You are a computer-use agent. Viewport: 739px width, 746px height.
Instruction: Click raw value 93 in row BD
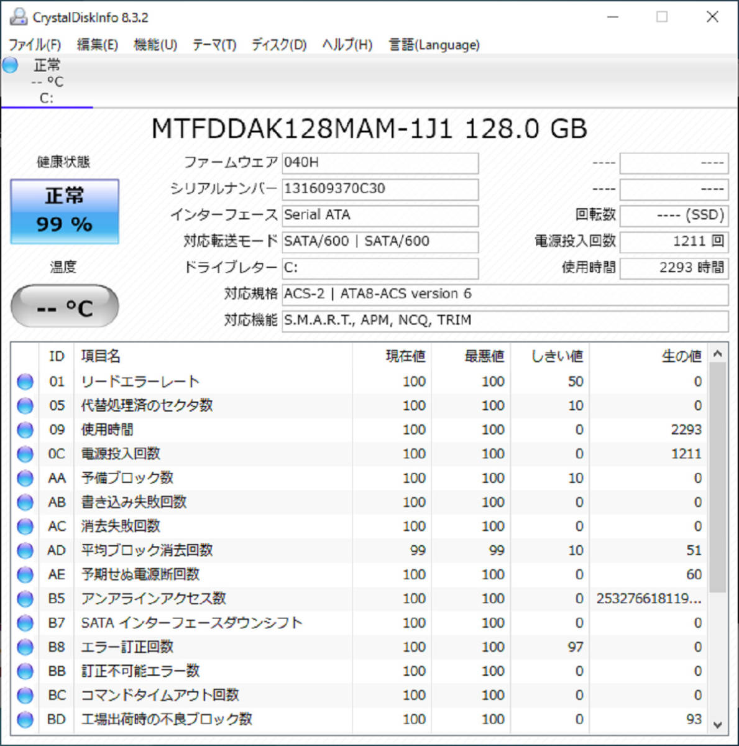click(x=694, y=720)
